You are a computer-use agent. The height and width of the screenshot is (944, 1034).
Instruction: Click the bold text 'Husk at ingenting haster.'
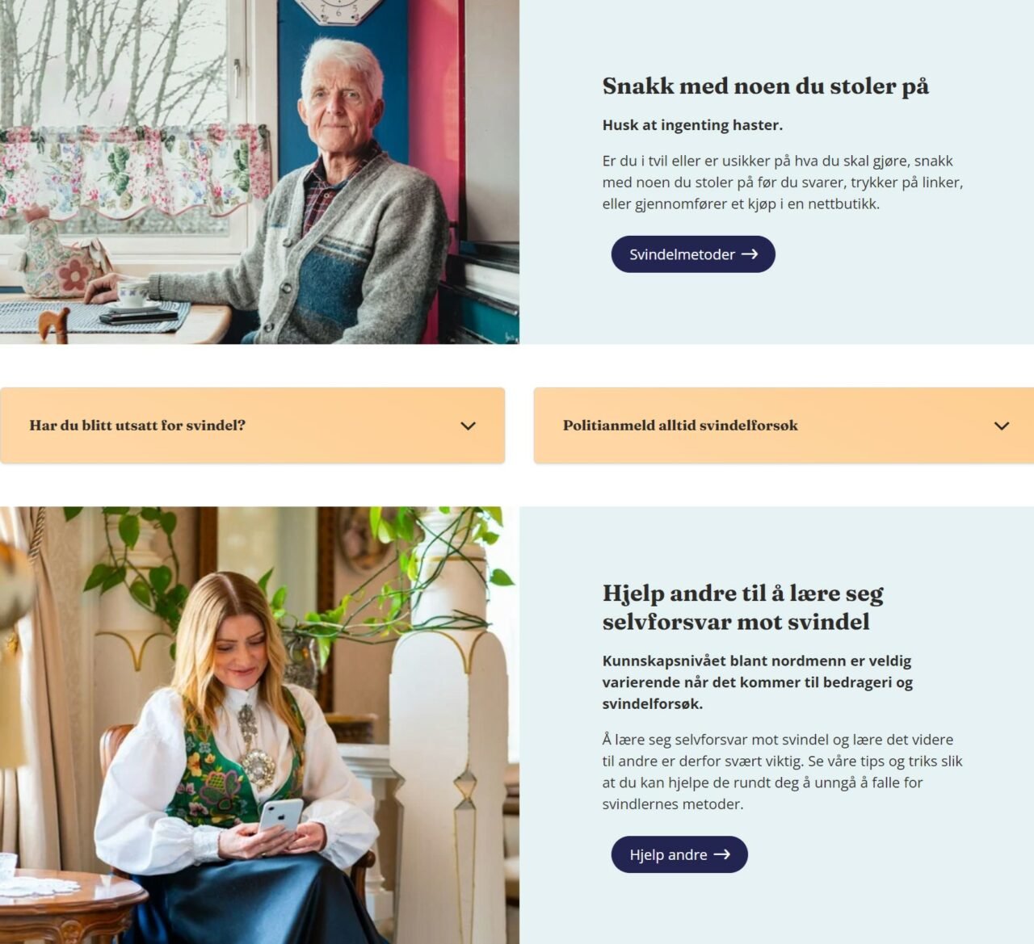click(x=692, y=125)
